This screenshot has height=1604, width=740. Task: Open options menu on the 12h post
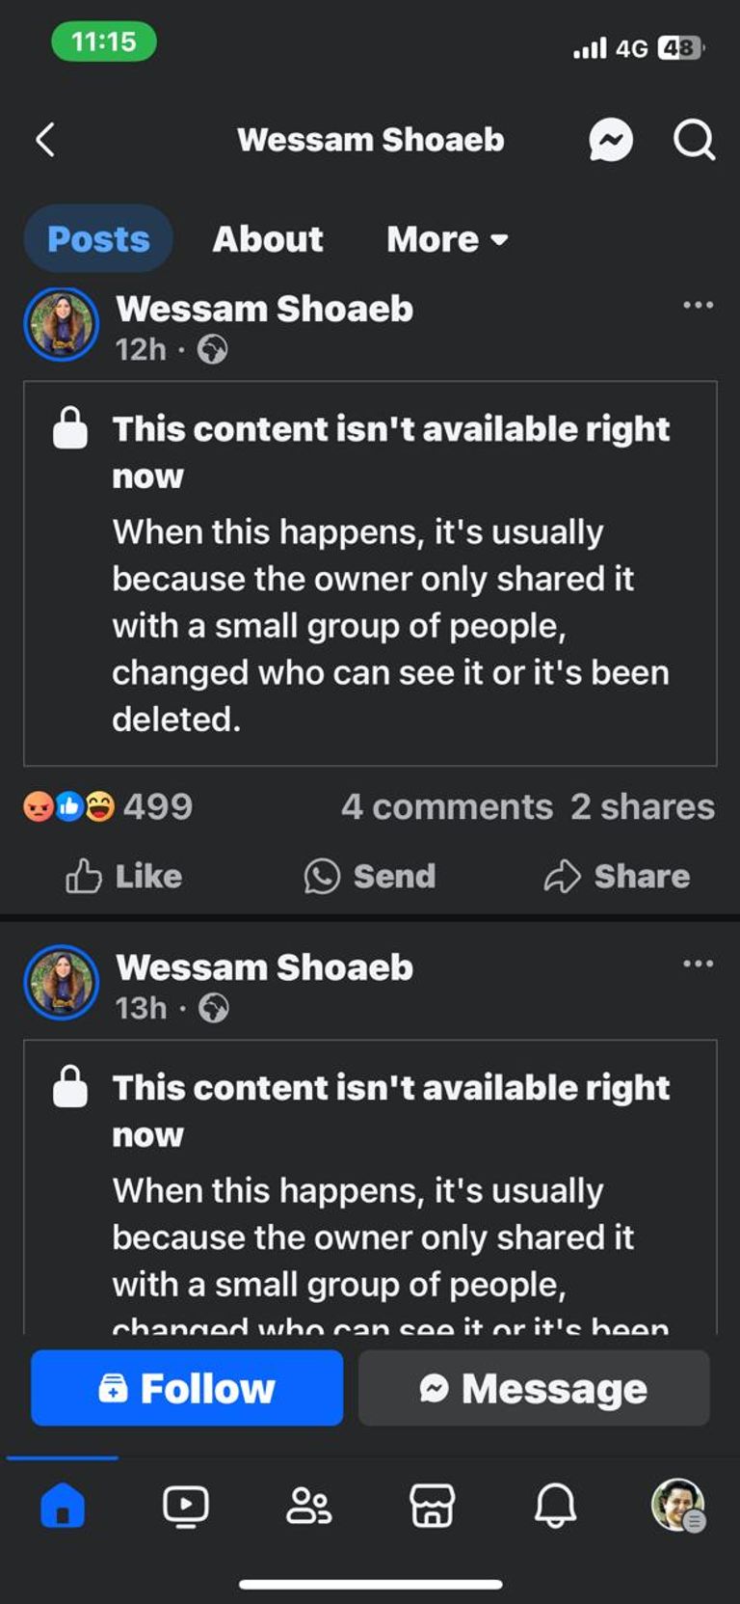pyautogui.click(x=698, y=306)
